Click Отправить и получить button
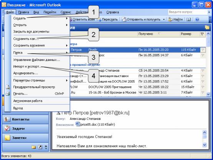This screenshot has width=213, height=160. tap(141, 20)
